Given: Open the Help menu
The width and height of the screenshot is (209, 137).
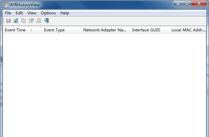Looking at the screenshot, I should (65, 13).
